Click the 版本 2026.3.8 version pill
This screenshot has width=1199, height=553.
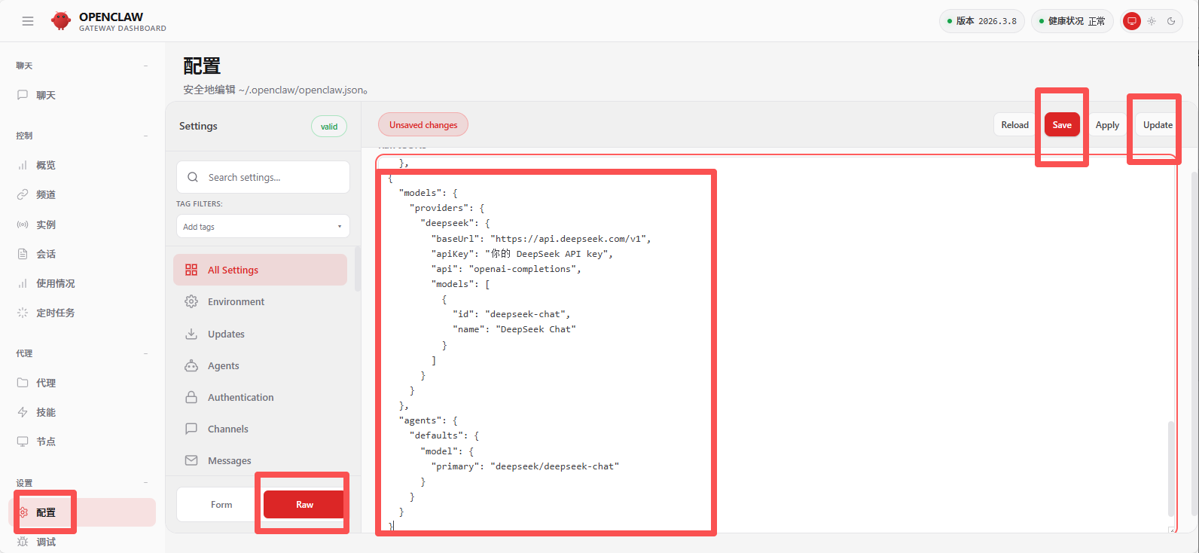pos(982,21)
